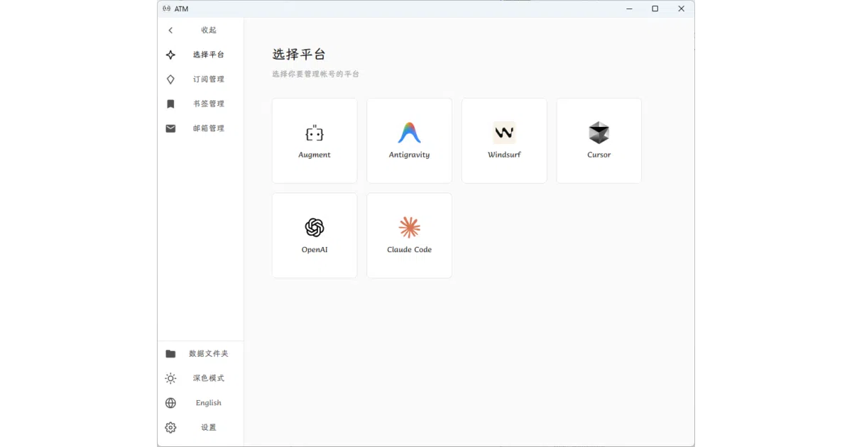
Task: Close the ATM window
Action: 682,9
